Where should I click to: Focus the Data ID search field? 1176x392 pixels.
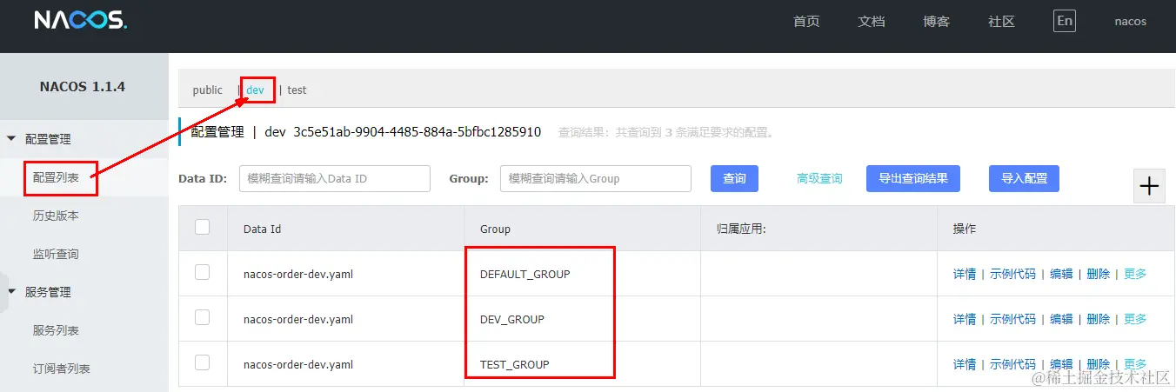pos(335,178)
